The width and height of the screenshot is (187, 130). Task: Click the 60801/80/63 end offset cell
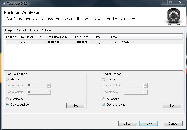(55, 42)
